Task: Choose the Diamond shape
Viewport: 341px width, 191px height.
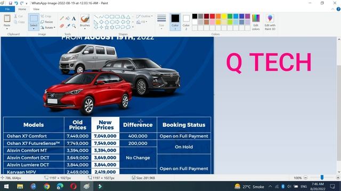Action: point(101,22)
